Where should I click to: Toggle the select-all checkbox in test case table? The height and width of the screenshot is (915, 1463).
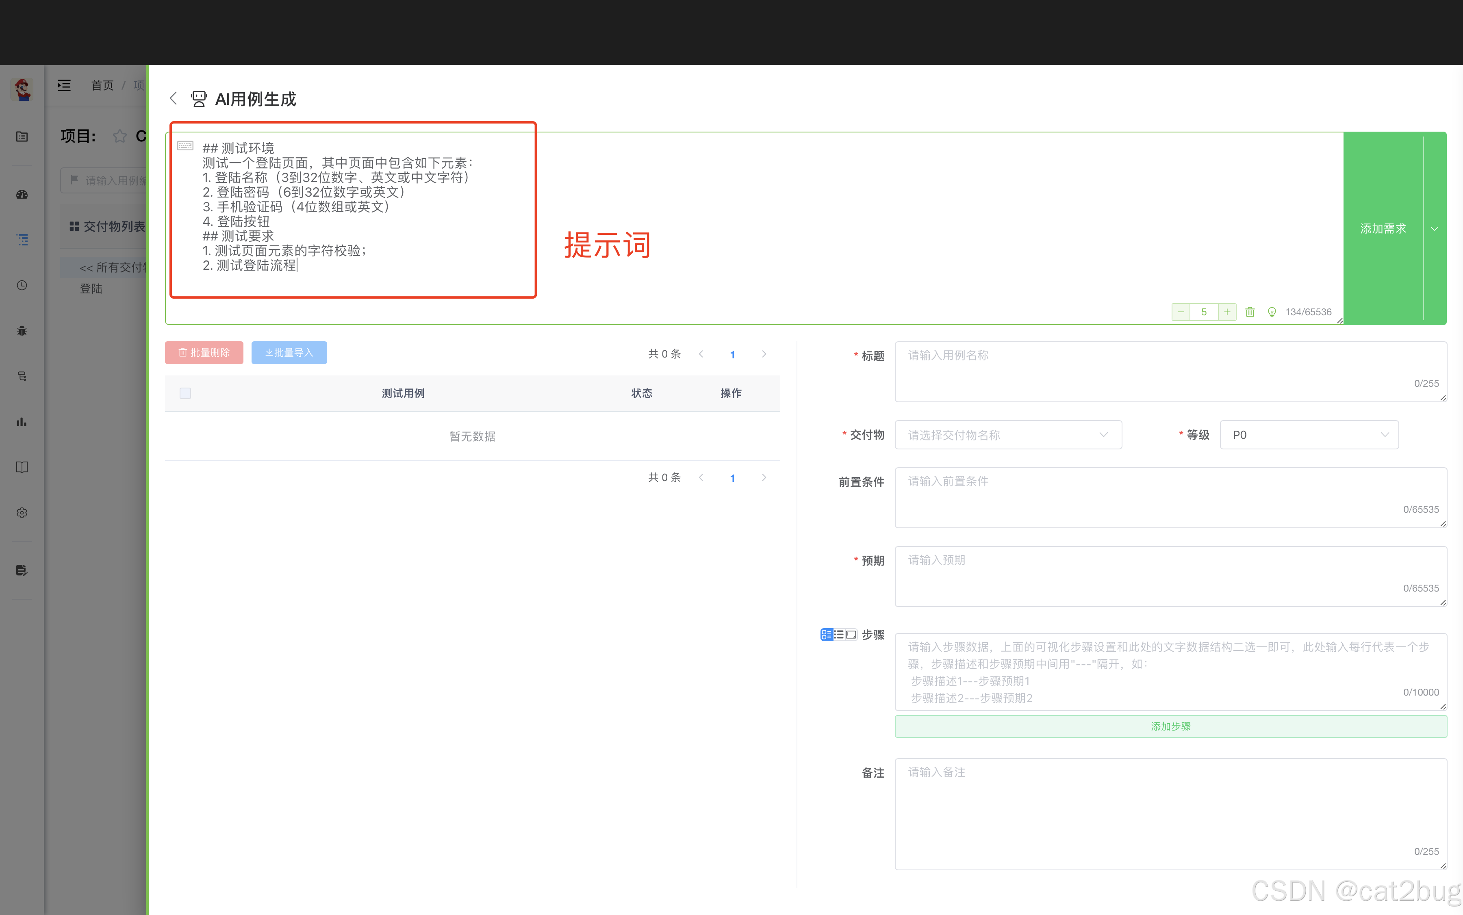point(185,393)
